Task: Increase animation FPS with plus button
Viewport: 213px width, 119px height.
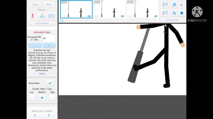Action: point(49,46)
